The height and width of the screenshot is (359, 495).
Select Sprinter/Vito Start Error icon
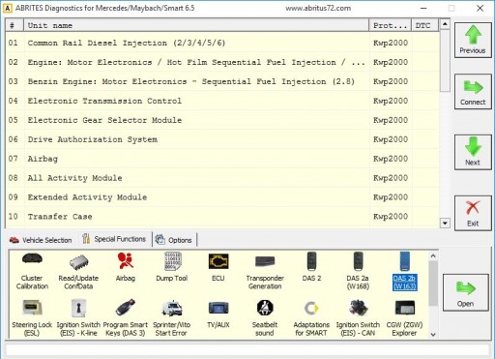coord(171,318)
